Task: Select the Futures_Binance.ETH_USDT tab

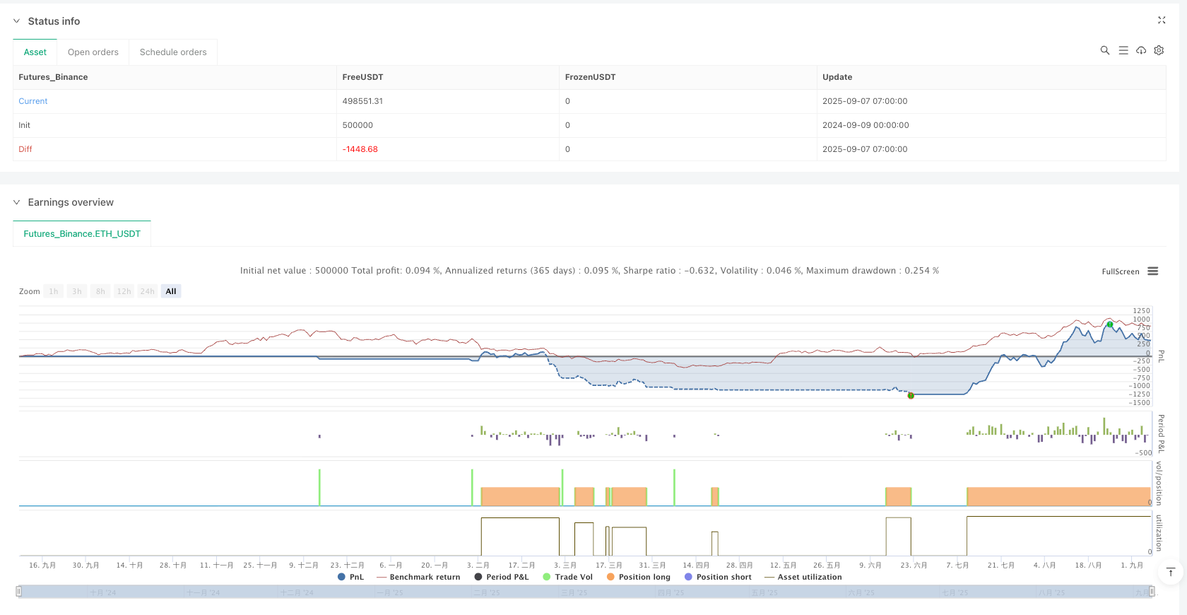Action: click(x=82, y=234)
